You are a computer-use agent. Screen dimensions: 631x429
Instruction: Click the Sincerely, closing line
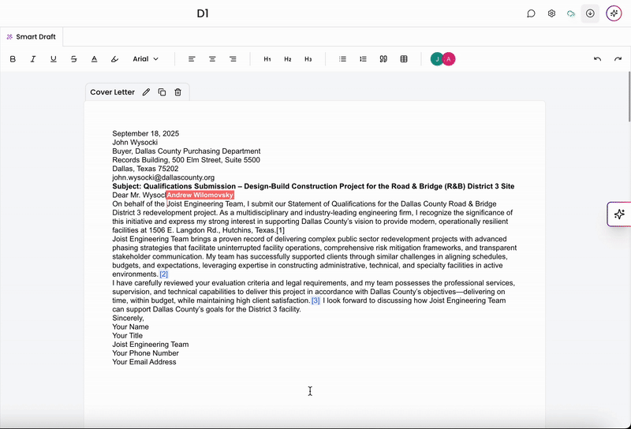128,318
